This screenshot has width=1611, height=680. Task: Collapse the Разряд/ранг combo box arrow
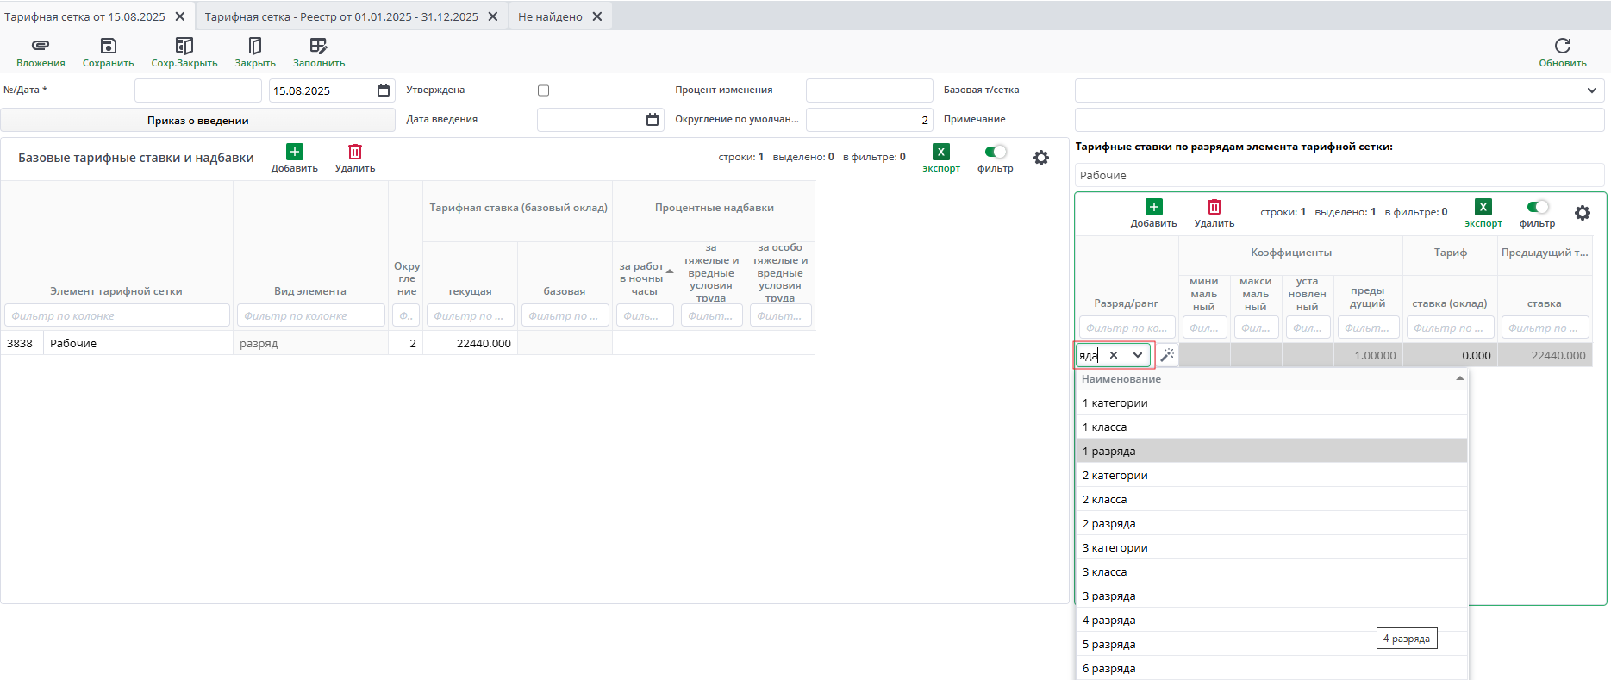click(1138, 355)
